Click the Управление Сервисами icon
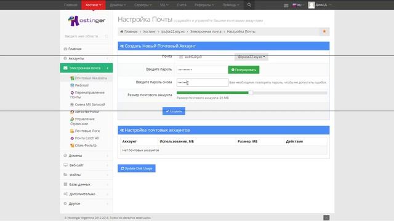Image resolution: width=394 pixels, height=221 pixels. pyautogui.click(x=72, y=119)
